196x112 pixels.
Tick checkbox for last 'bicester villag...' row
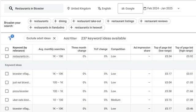7,109
